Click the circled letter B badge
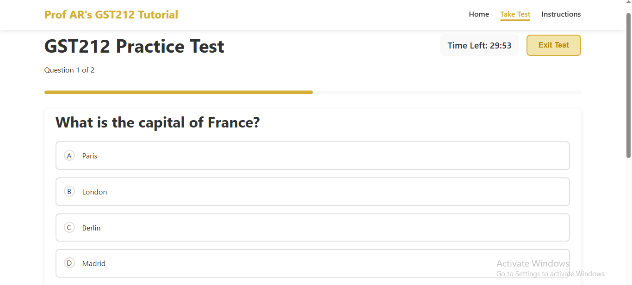Viewport: 632px width, 285px height. click(x=69, y=191)
